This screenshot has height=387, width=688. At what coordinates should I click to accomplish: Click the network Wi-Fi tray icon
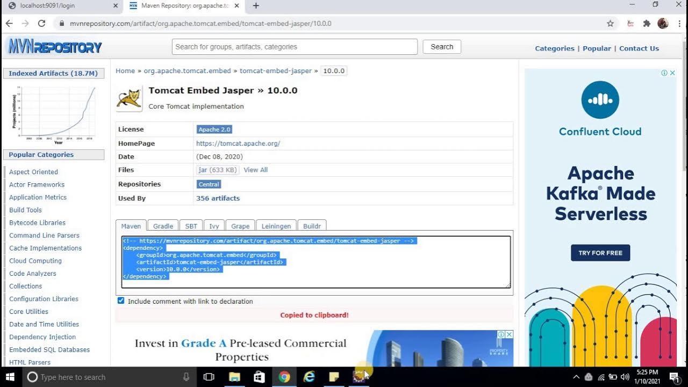tap(601, 377)
